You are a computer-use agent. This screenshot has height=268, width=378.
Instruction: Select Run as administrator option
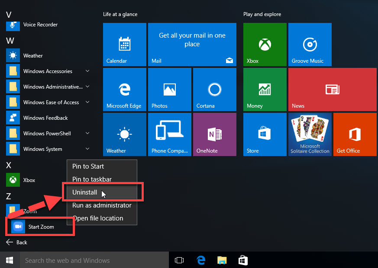(102, 205)
